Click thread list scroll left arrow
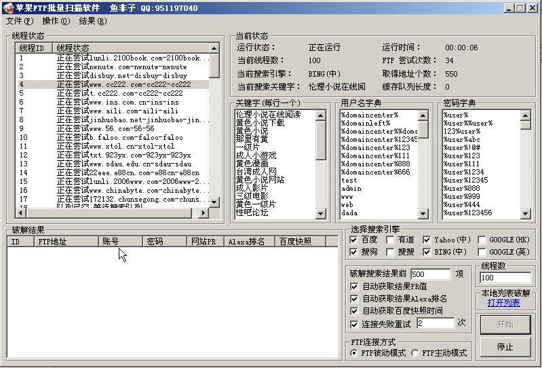542x368 pixels. (20, 213)
